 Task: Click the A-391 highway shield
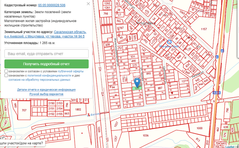click(217, 92)
